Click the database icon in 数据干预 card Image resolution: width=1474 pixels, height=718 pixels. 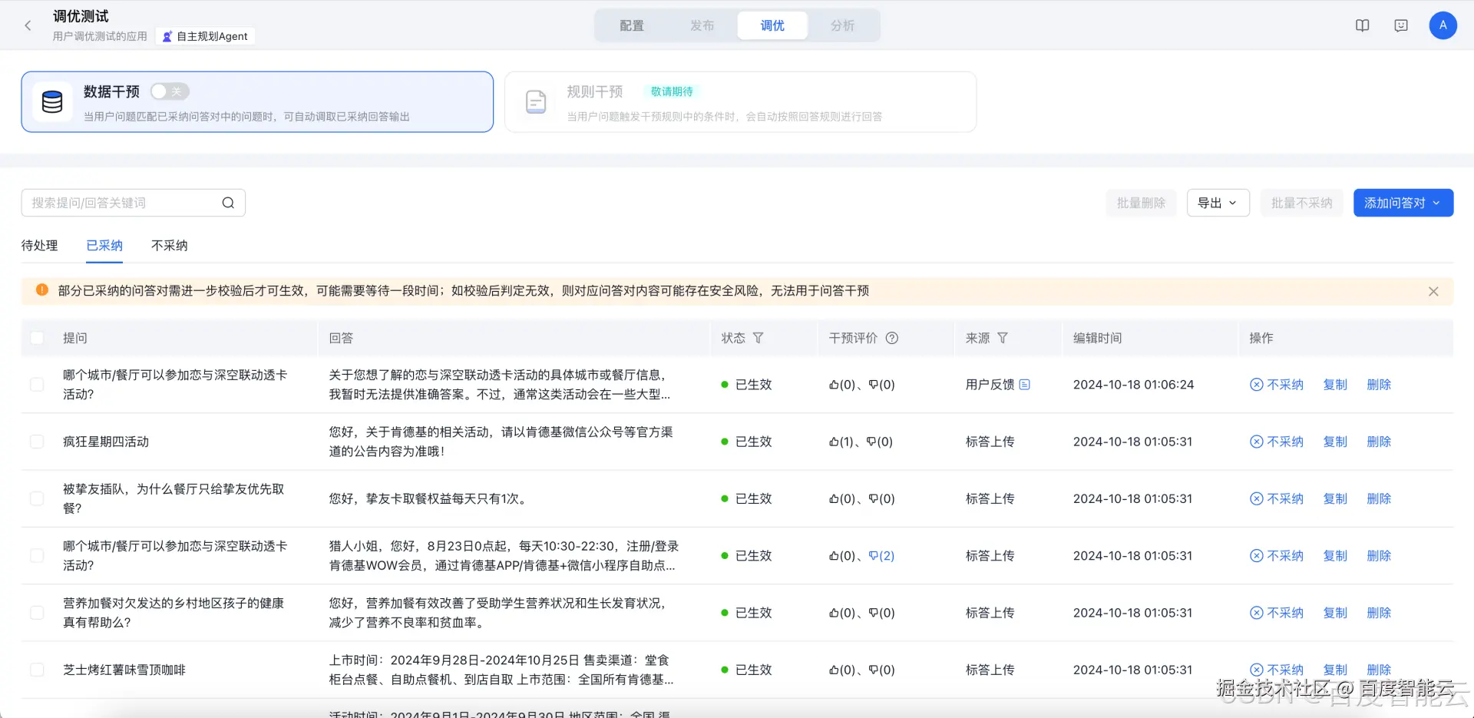52,101
